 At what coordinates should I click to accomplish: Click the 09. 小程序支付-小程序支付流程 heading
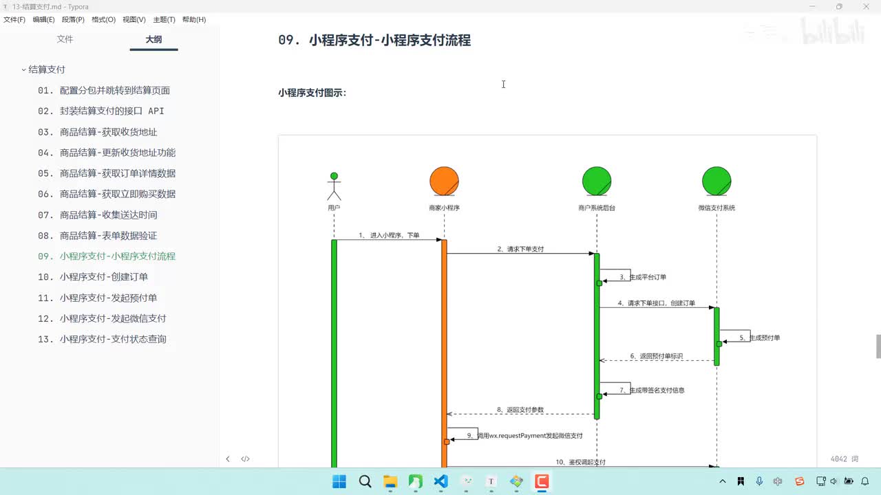click(x=374, y=40)
